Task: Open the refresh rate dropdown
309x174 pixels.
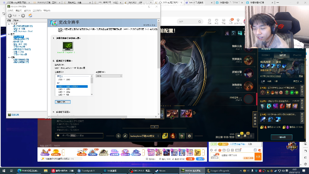Action: click(109, 76)
